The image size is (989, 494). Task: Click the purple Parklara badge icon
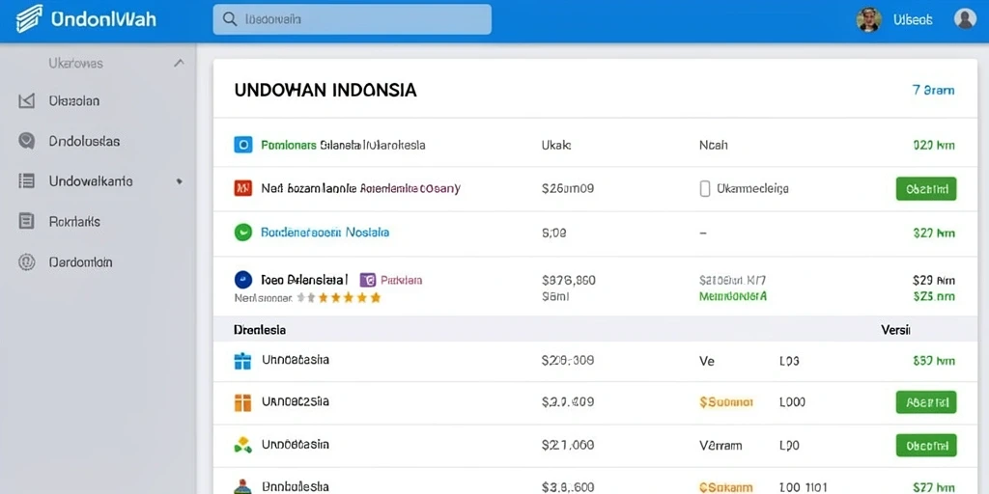pyautogui.click(x=368, y=280)
